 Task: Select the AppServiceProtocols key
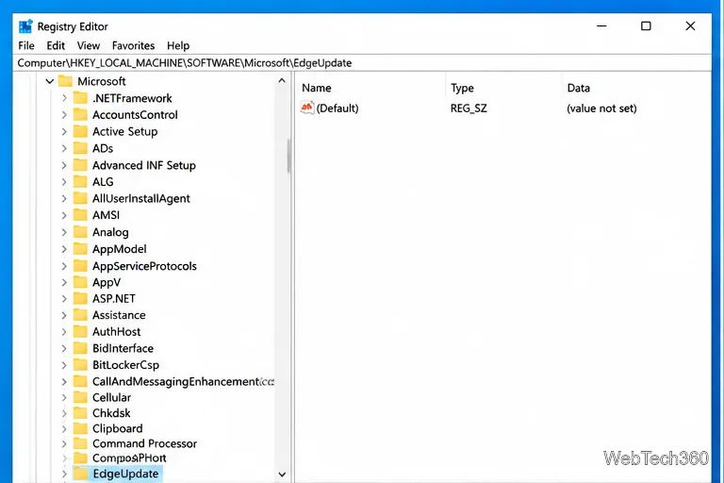click(144, 266)
